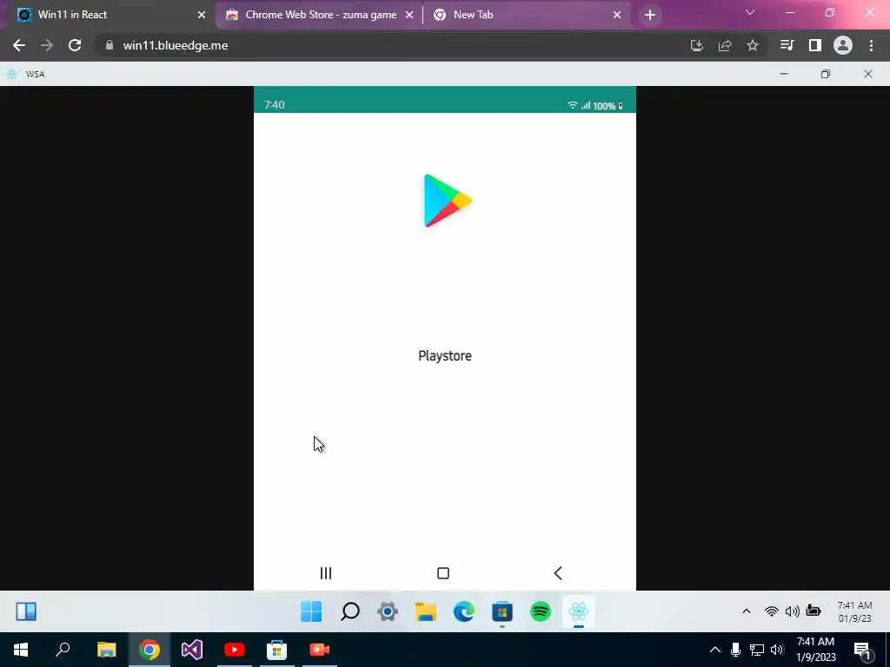Toggle Chrome side panel
Screen dimensions: 890x667
coord(815,45)
